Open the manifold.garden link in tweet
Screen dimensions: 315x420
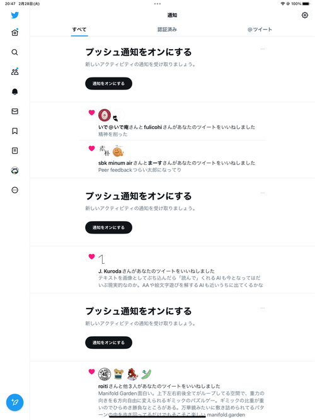(226, 415)
